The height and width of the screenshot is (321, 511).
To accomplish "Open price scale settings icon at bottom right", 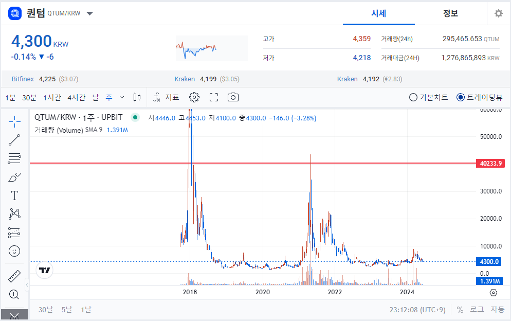I will 494,293.
